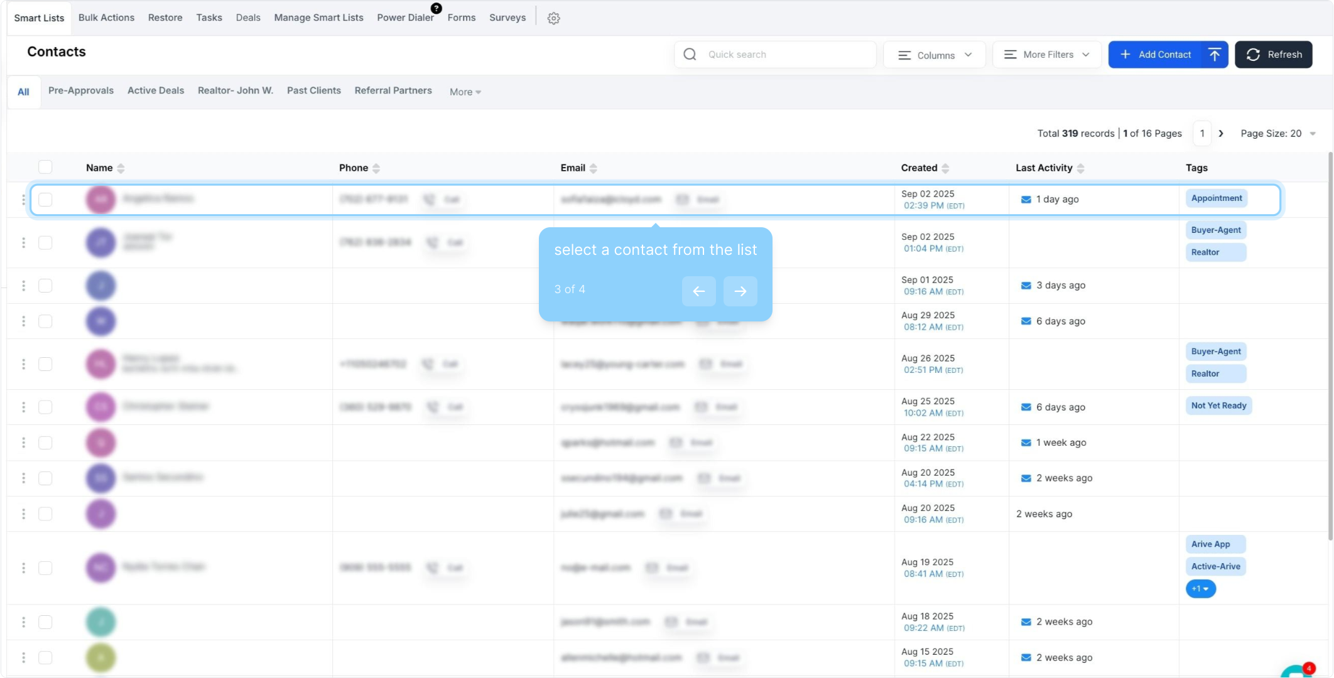This screenshot has height=678, width=1334.
Task: Check the first contact row checkbox
Action: [45, 200]
